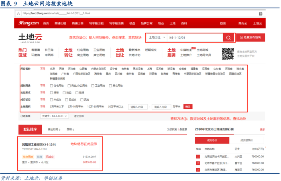Select 广东省 in the province filter
This screenshot has height=181, width=281.
pos(65,74)
